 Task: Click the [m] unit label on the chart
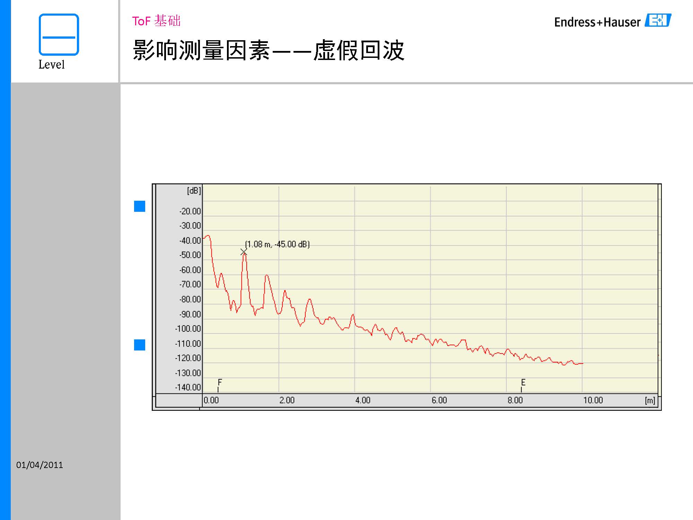[650, 400]
